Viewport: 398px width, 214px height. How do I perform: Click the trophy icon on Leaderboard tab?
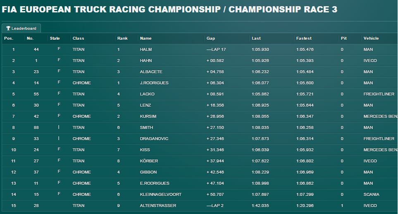point(8,28)
